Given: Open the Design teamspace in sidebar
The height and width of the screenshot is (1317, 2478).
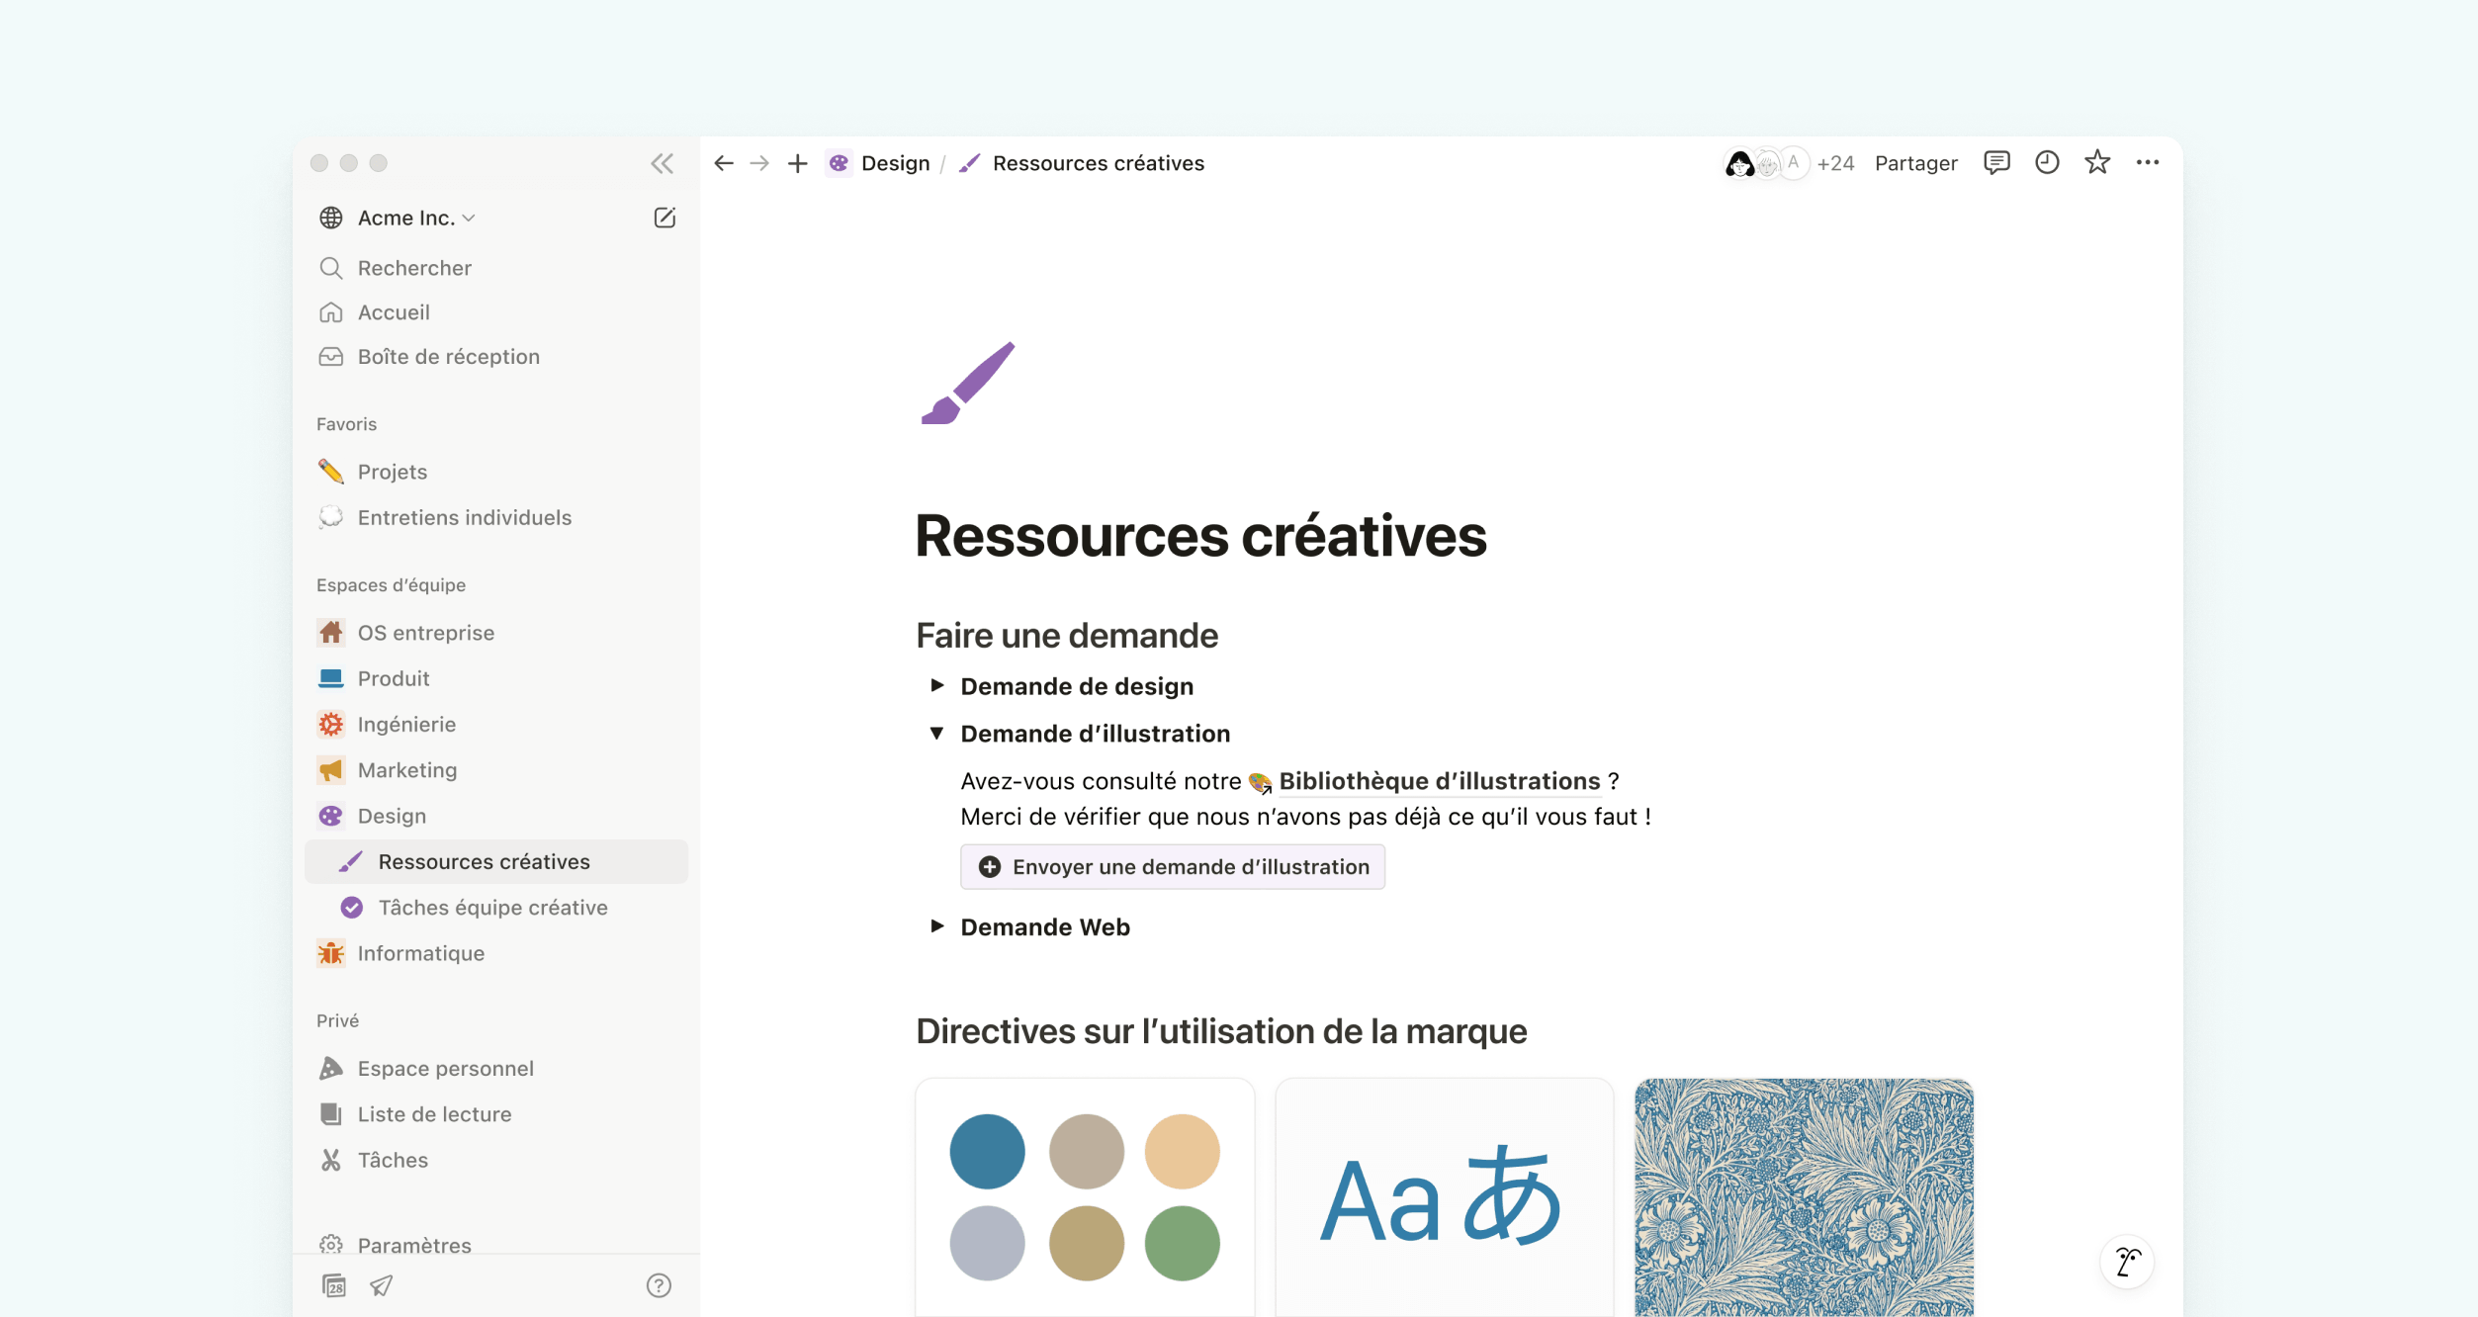Looking at the screenshot, I should pyautogui.click(x=496, y=816).
